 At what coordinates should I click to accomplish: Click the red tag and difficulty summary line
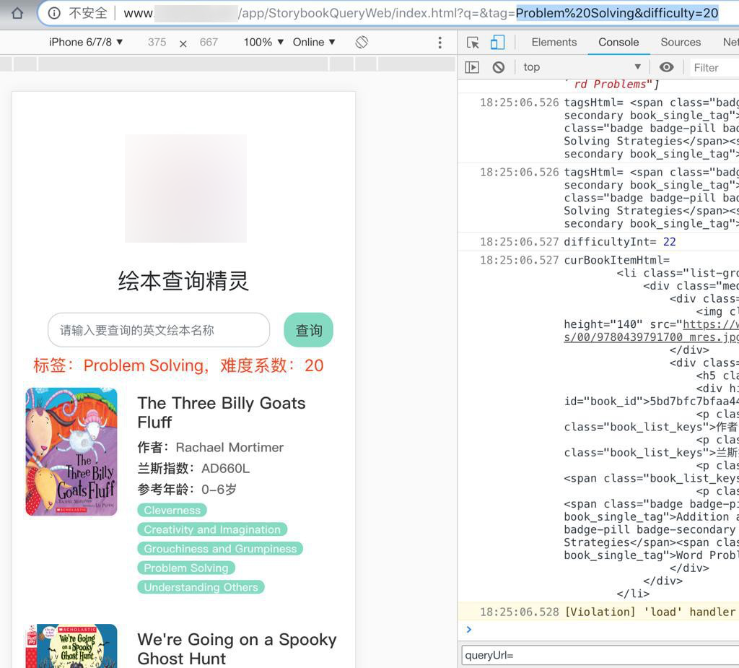pos(178,365)
